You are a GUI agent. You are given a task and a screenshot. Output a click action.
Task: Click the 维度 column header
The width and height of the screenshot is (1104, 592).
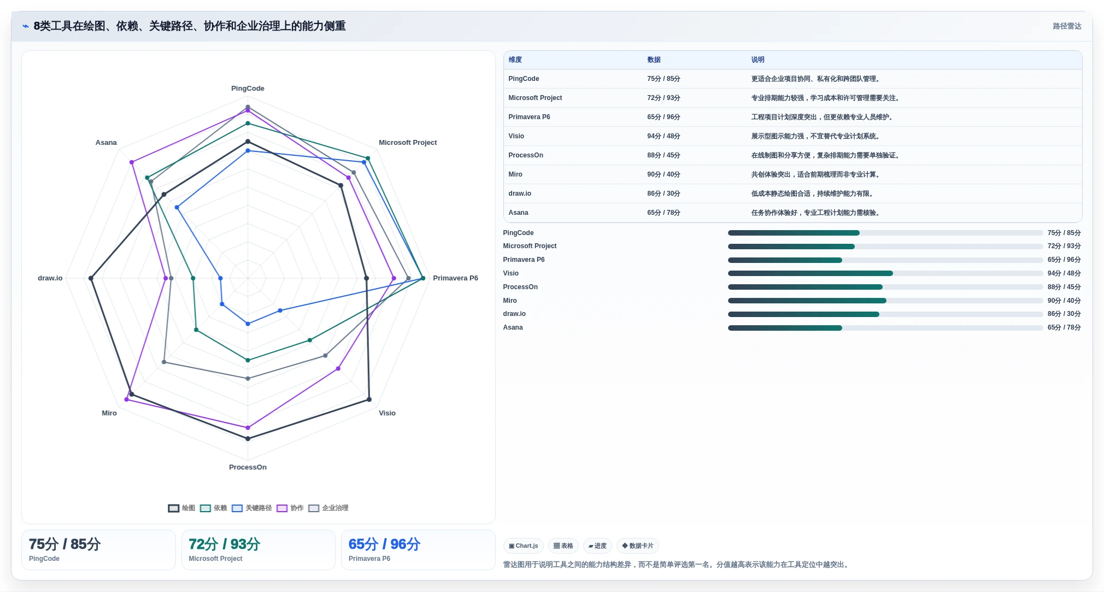[x=515, y=60]
